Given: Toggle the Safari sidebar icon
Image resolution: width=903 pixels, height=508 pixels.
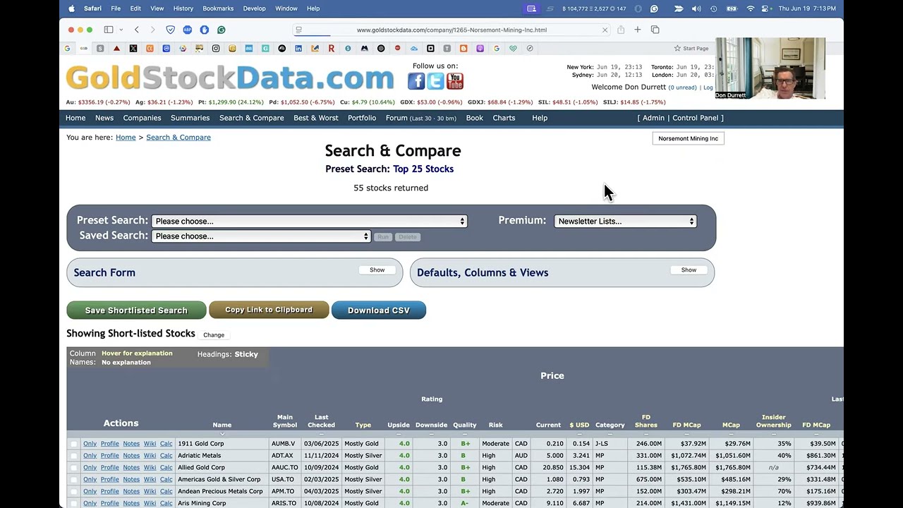Looking at the screenshot, I should tap(109, 30).
